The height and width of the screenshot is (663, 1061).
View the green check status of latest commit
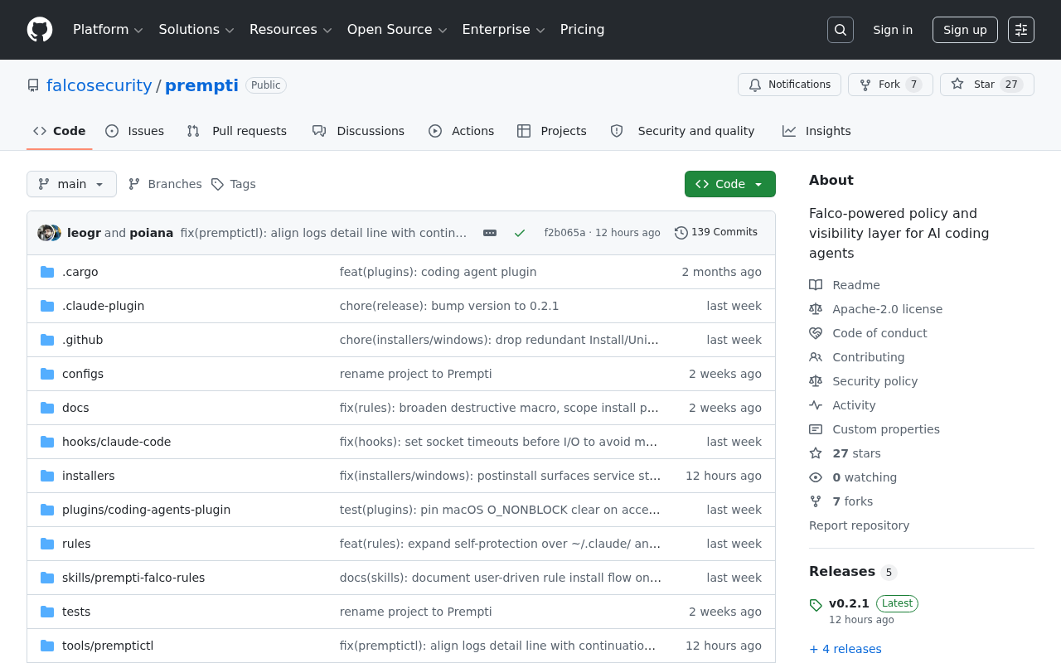[520, 233]
